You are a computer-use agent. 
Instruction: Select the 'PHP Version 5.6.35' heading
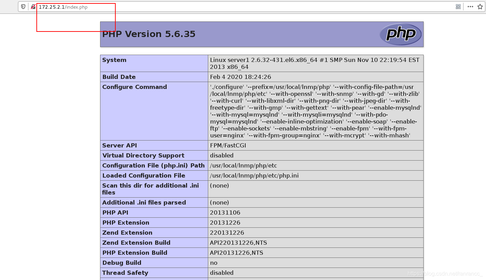[x=149, y=34]
